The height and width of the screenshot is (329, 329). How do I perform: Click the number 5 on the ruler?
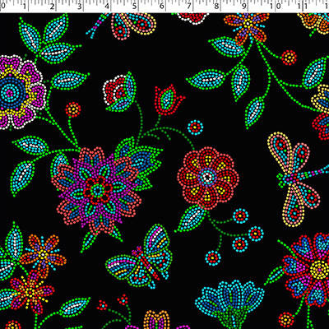[135, 7]
